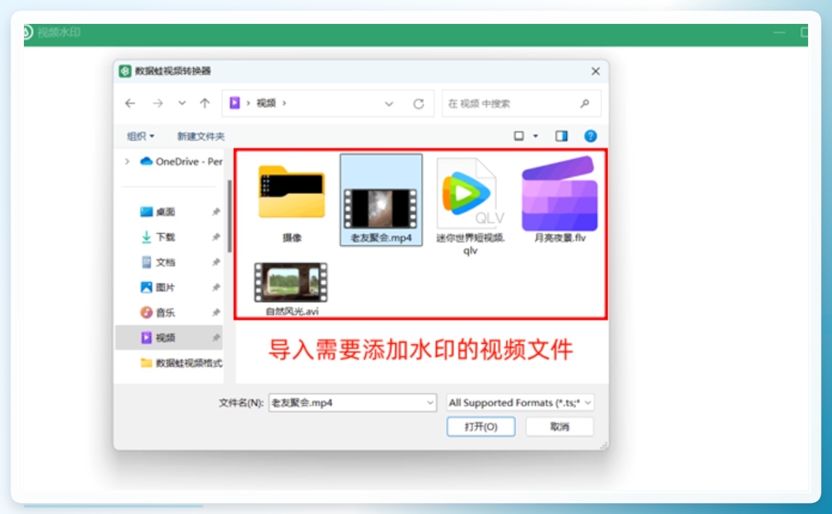The image size is (832, 514).
Task: Open 数据蛙视频格式 folder in sidebar
Action: point(181,363)
